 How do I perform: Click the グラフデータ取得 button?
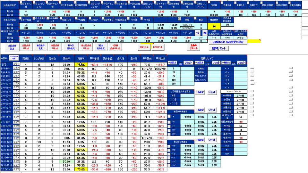coord(14,58)
